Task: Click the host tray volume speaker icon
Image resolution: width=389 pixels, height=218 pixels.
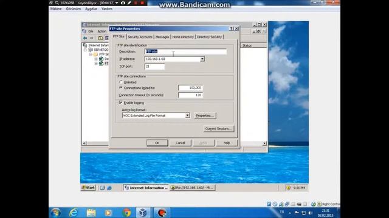Action: (x=311, y=213)
